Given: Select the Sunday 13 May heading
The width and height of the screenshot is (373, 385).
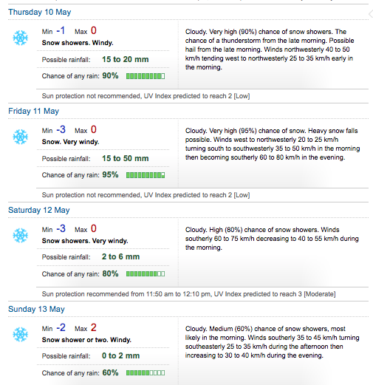Looking at the screenshot, I should (x=36, y=309).
